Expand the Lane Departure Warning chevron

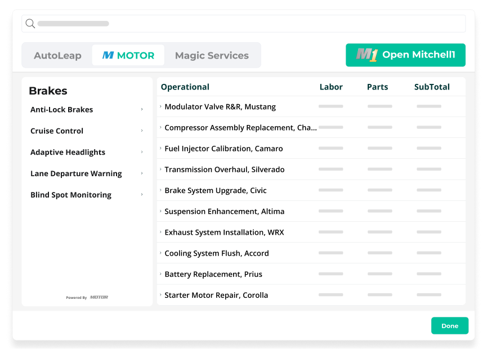tap(142, 173)
